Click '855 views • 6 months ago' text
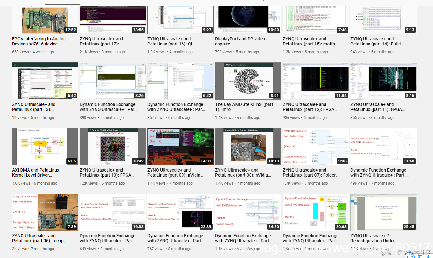 [x=372, y=118]
